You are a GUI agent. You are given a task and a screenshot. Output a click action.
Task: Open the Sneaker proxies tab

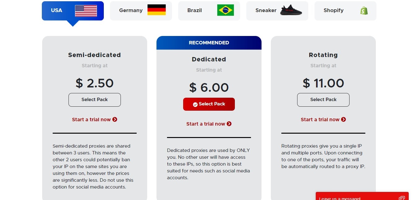[x=277, y=11]
